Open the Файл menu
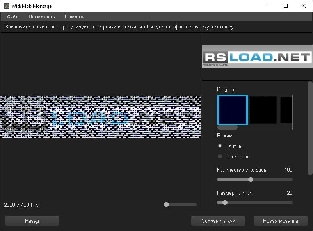This screenshot has width=313, height=231. (13, 17)
